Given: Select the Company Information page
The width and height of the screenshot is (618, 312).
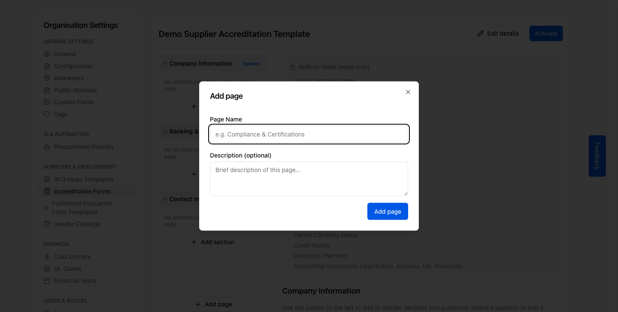Looking at the screenshot, I should click(x=200, y=64).
